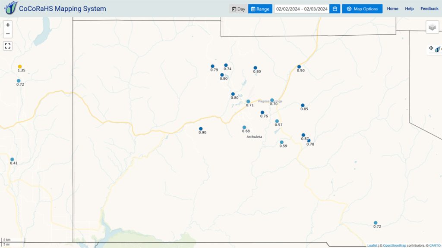Screen dimensions: 442x248
Task: Select the 0.79 station marker
Action: (212, 66)
